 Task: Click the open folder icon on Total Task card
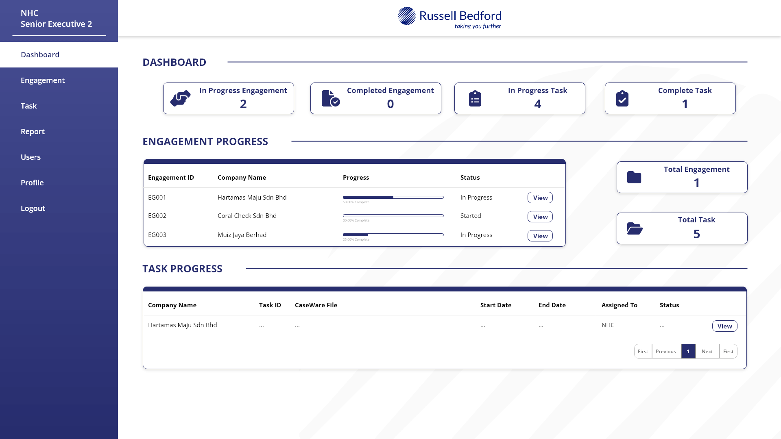635,228
